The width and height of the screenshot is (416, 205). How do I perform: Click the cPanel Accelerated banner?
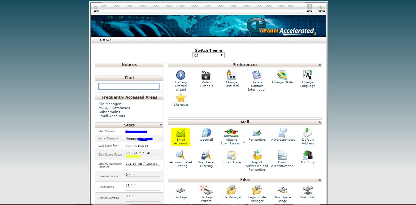(x=208, y=26)
